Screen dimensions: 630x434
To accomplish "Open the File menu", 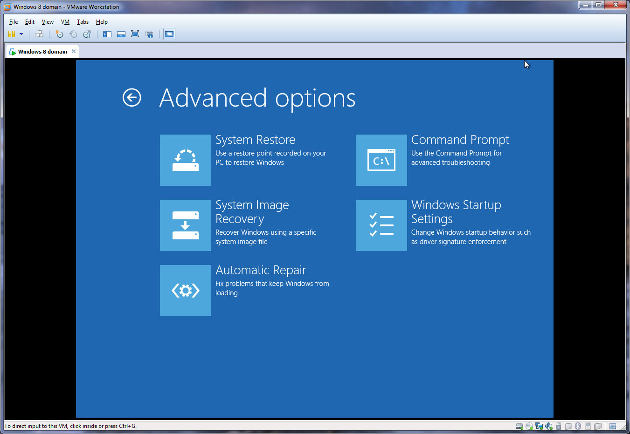I will (14, 22).
